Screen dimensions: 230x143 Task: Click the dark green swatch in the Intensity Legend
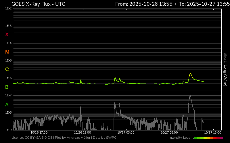point(196,138)
